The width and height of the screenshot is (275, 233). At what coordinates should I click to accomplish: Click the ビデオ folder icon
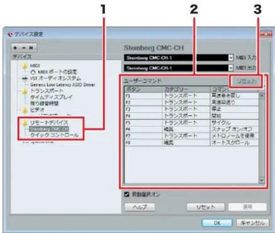point(25,110)
